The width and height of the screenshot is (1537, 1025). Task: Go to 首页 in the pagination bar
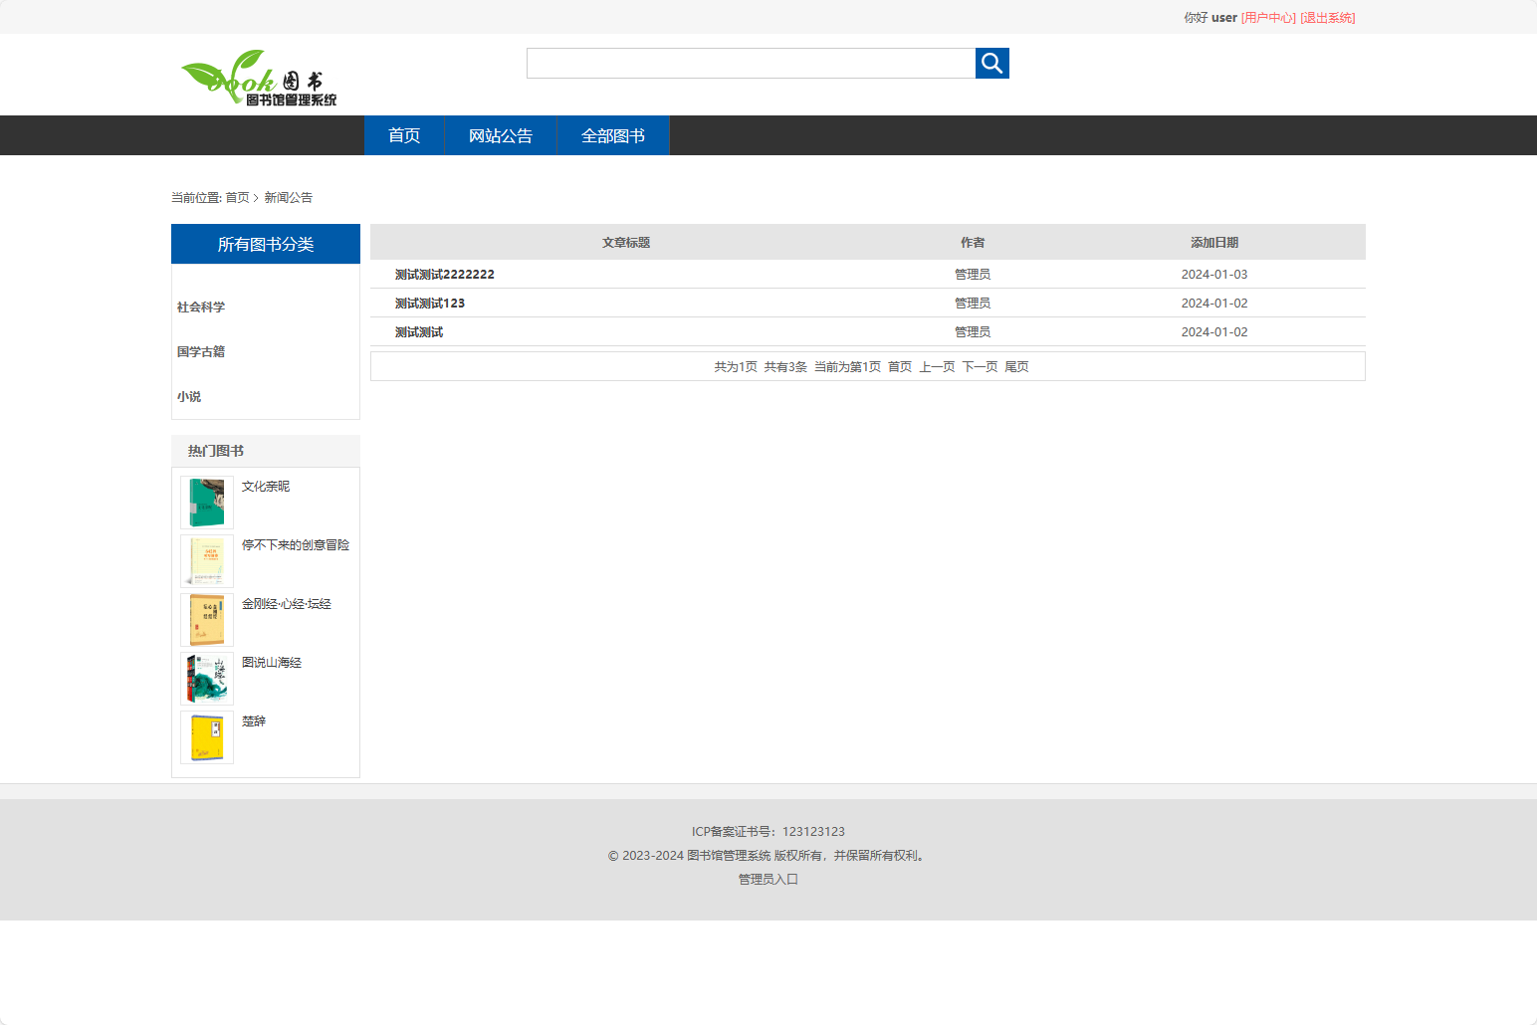click(x=900, y=367)
